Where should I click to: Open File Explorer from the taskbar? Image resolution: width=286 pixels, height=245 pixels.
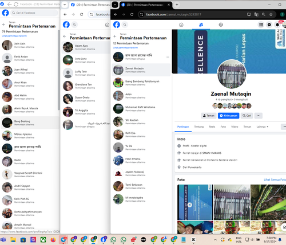pyautogui.click(x=13, y=240)
